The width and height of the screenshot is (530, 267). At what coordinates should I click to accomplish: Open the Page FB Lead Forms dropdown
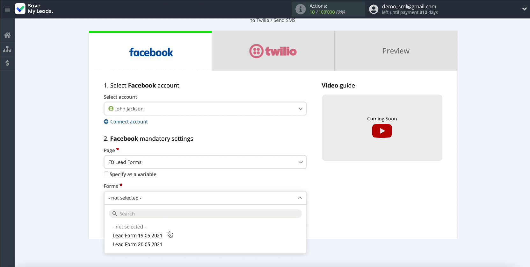click(x=205, y=162)
